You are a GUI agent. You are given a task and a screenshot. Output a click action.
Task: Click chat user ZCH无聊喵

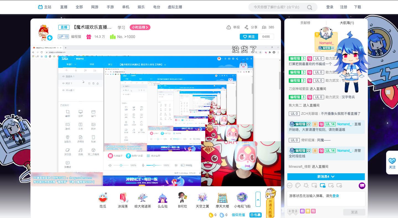point(310,114)
